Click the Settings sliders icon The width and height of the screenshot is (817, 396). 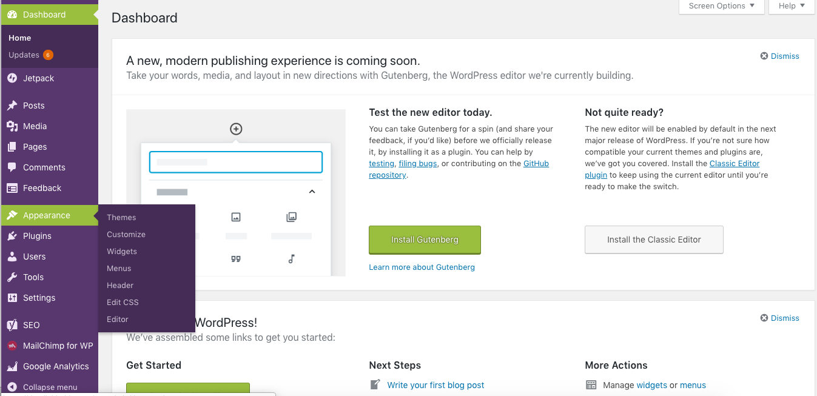[12, 298]
